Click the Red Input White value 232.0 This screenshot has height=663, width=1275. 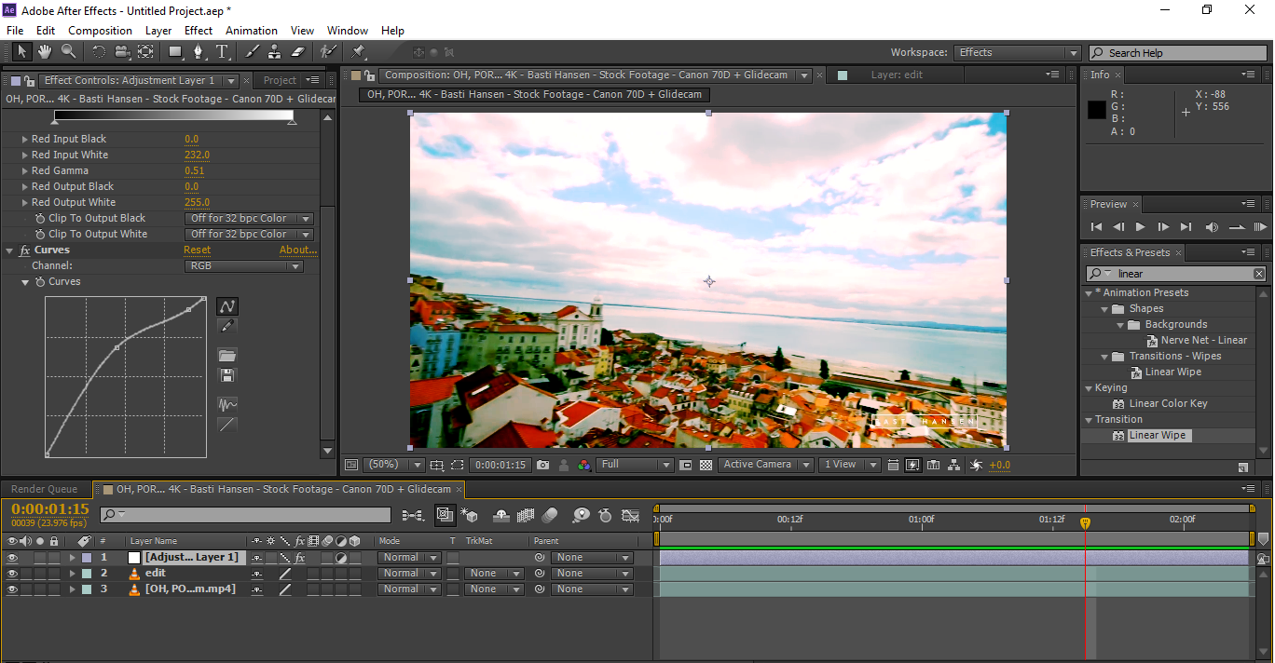[197, 156]
